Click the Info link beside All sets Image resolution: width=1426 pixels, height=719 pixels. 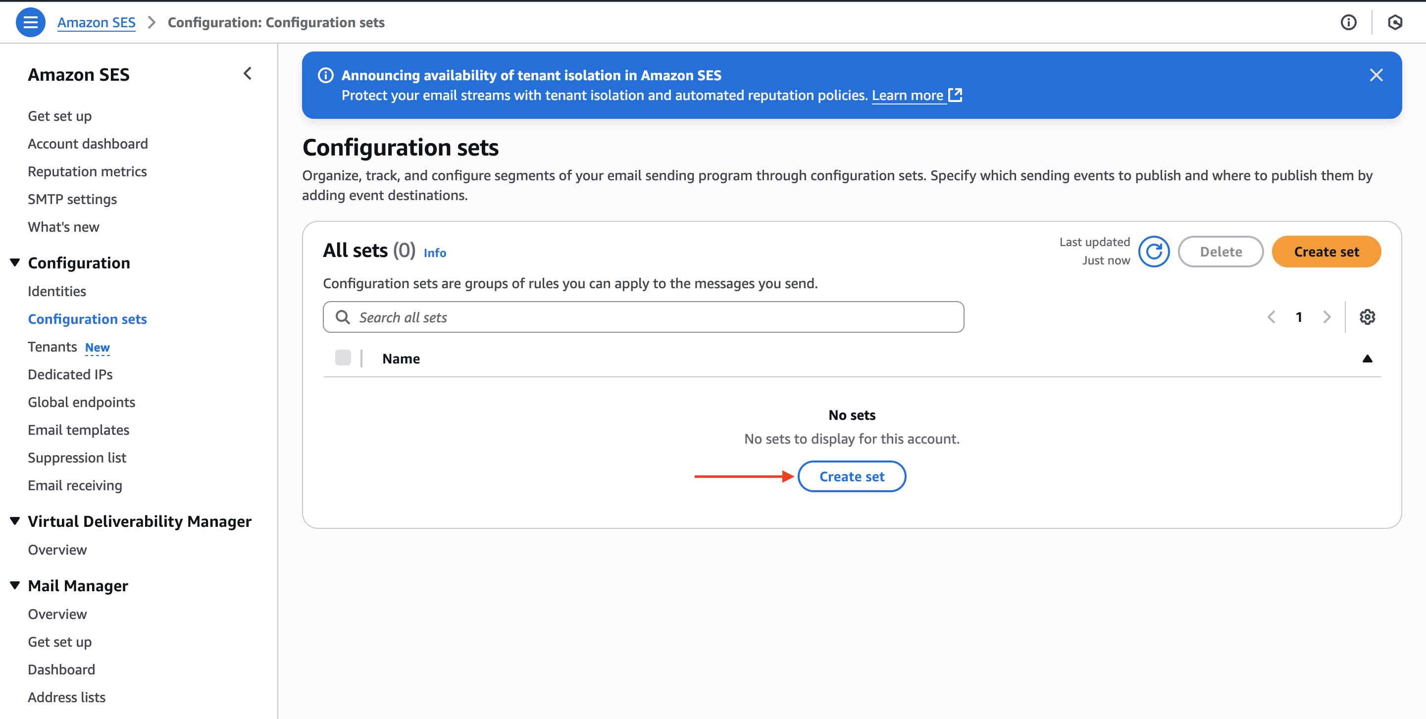click(435, 253)
